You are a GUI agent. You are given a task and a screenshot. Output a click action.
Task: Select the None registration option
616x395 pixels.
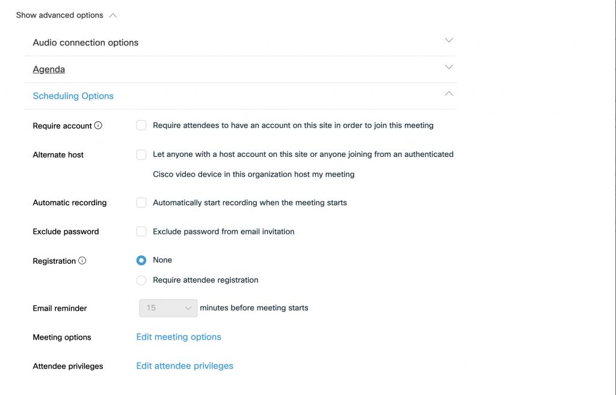141,260
